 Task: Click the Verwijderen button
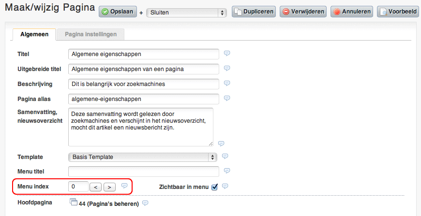[x=303, y=12]
